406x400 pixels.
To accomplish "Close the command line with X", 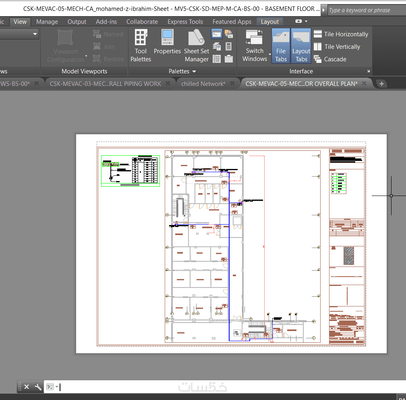I will pyautogui.click(x=27, y=387).
